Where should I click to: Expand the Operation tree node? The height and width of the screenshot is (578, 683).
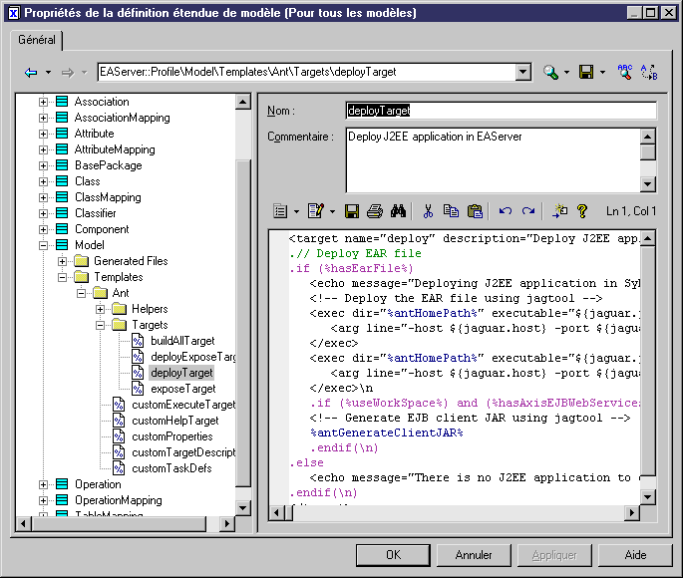[x=43, y=484]
